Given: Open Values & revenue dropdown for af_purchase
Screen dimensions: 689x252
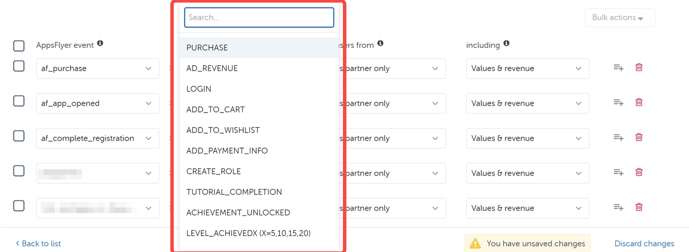Looking at the screenshot, I should tap(527, 68).
